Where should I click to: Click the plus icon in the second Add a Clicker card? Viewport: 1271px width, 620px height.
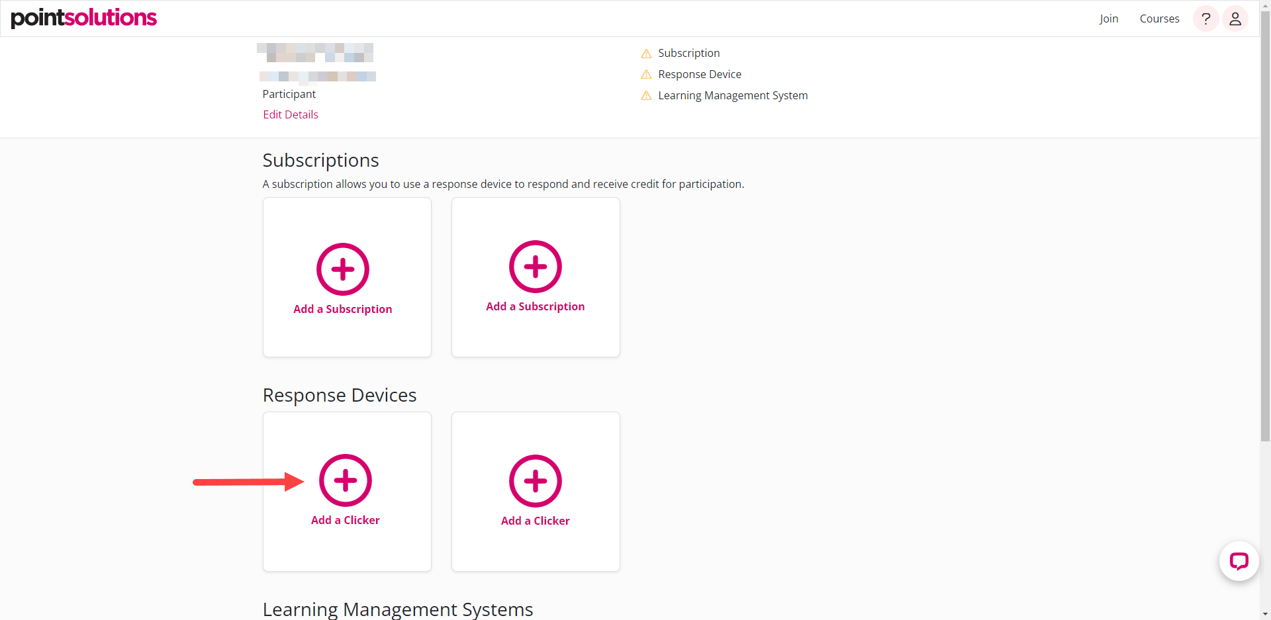535,481
